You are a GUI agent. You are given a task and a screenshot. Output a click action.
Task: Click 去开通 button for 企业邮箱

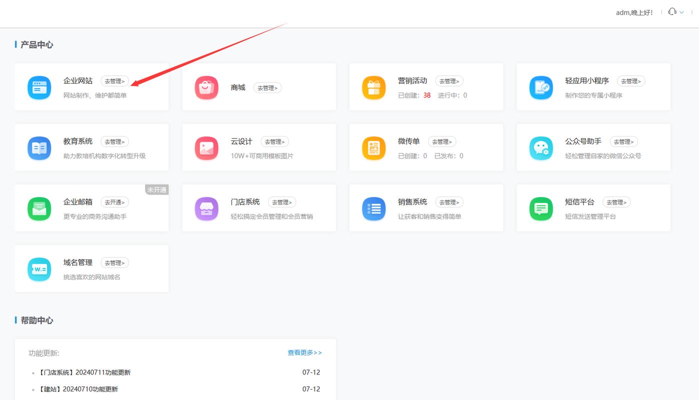pos(114,202)
